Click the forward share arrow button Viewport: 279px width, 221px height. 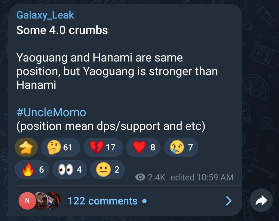point(261,201)
